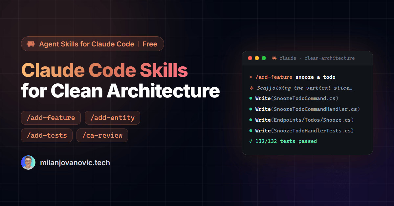Click the yellow minimize dot in the terminal window
The height and width of the screenshot is (206, 394).
pyautogui.click(x=257, y=58)
